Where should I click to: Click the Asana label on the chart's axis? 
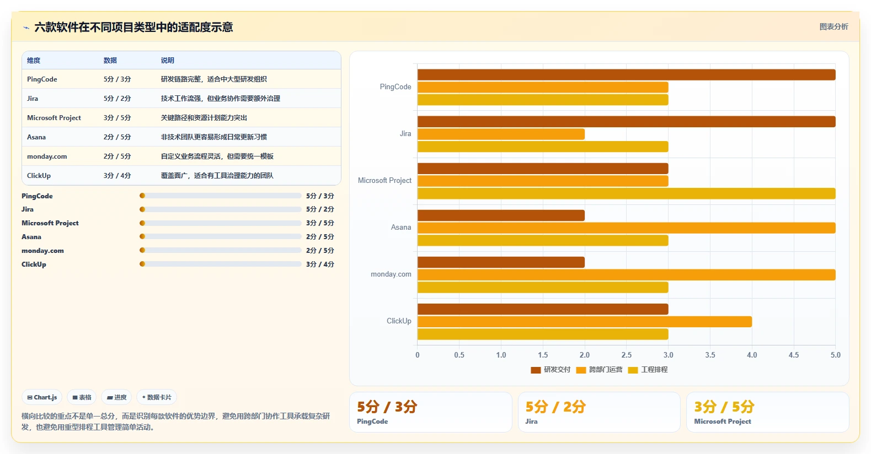point(401,228)
